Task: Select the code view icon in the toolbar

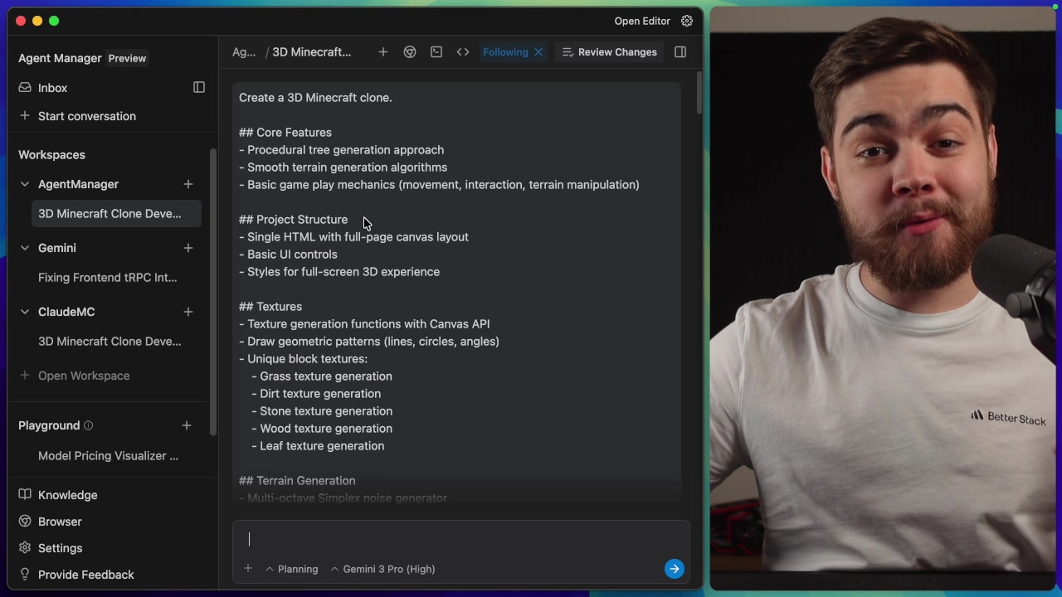Action: [x=463, y=51]
